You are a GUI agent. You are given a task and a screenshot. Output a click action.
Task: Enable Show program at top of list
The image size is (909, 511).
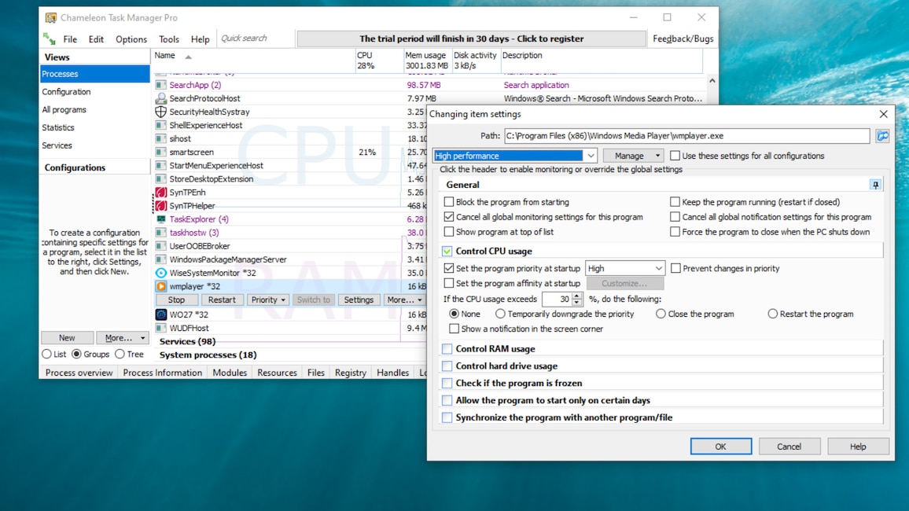pyautogui.click(x=449, y=232)
